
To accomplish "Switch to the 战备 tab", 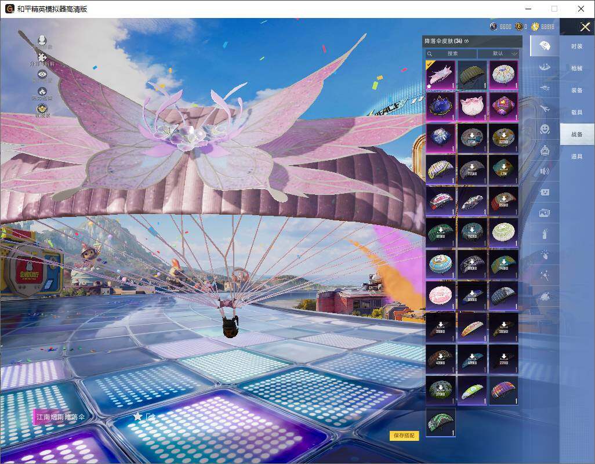I will coord(577,134).
